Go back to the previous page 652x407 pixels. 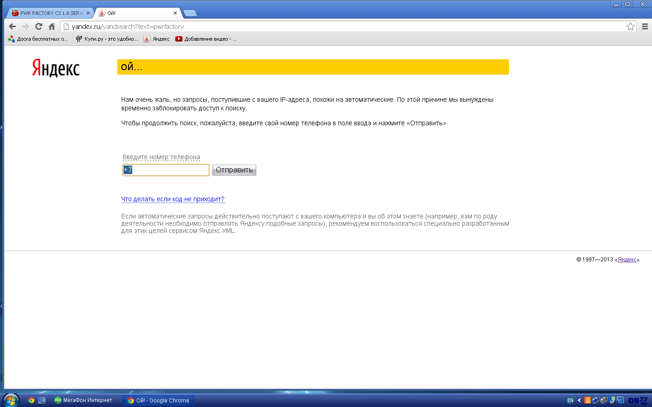[12, 27]
